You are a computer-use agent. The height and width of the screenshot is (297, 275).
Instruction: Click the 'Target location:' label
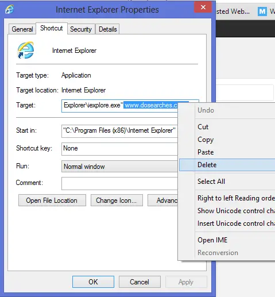click(x=37, y=90)
